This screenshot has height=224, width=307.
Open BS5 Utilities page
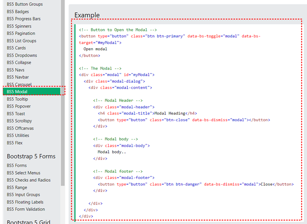click(x=18, y=135)
